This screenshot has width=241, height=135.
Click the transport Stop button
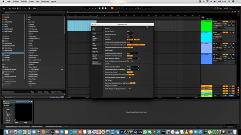pyautogui.click(x=102, y=8)
